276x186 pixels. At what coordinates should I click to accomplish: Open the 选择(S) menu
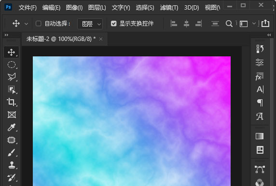click(x=145, y=8)
